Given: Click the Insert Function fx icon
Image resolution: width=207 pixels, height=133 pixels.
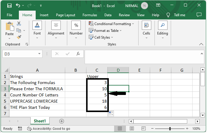Looking at the screenshot, I should point(78,54).
